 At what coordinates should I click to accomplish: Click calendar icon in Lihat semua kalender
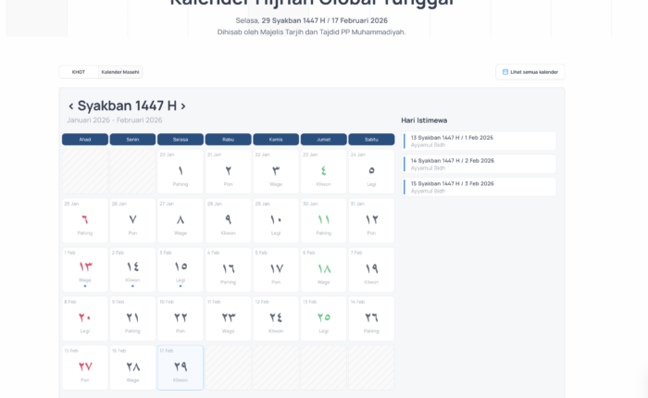[x=505, y=72]
